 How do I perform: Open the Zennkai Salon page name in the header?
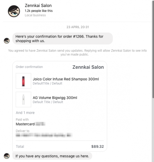(38, 5)
